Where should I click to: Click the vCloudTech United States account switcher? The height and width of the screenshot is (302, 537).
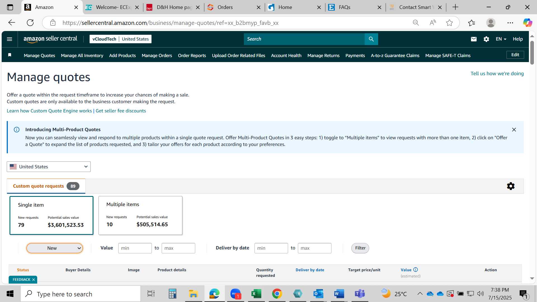pyautogui.click(x=121, y=39)
